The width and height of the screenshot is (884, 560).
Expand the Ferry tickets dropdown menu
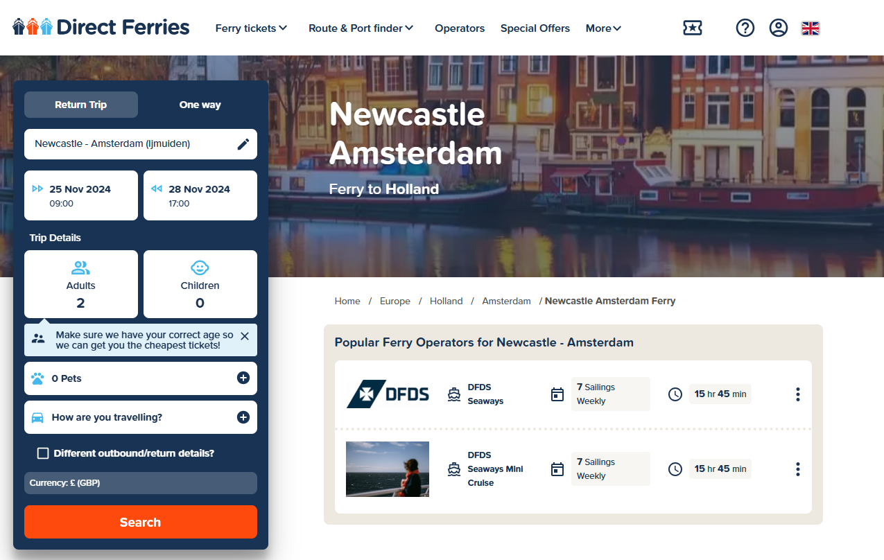251,28
